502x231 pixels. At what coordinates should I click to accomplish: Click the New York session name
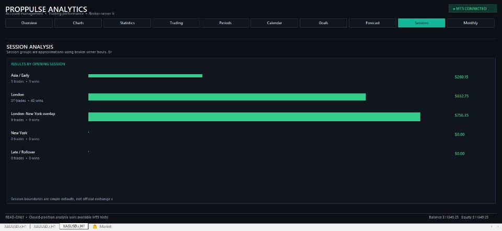(x=19, y=133)
